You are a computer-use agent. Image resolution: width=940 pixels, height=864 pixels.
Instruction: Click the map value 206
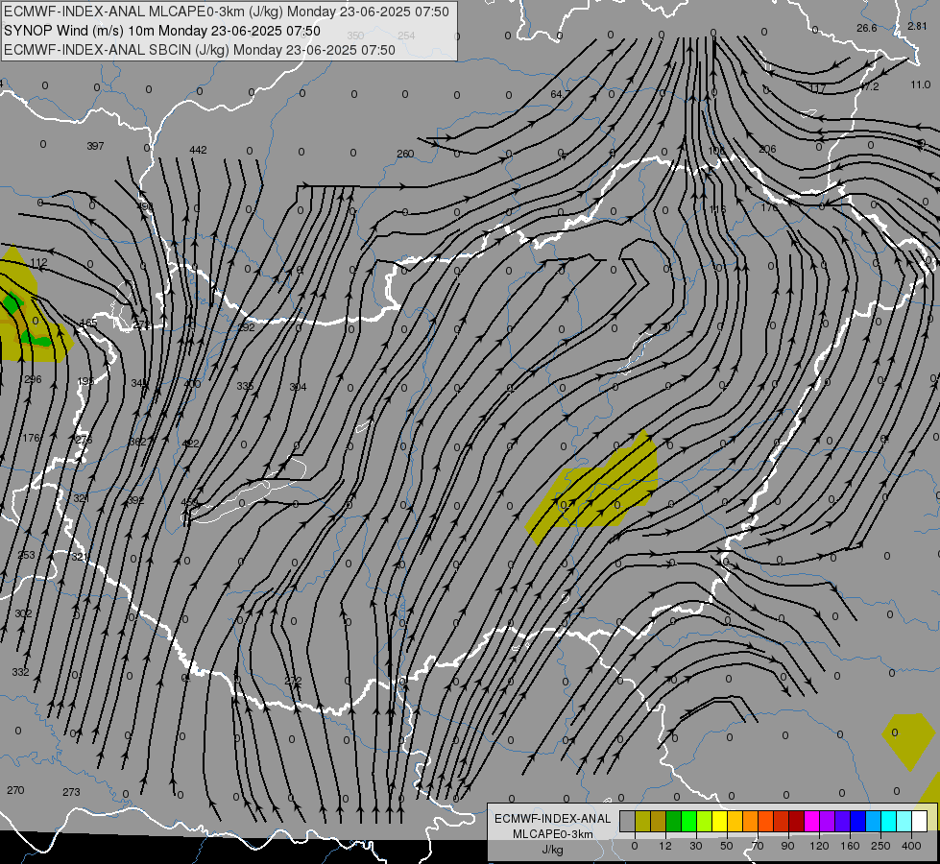click(x=767, y=150)
